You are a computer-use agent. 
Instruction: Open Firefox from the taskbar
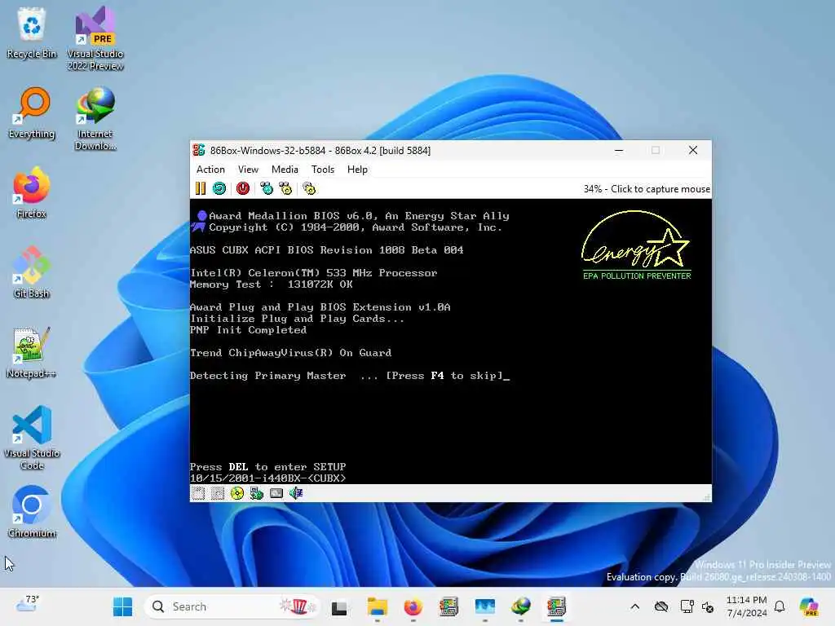point(413,606)
